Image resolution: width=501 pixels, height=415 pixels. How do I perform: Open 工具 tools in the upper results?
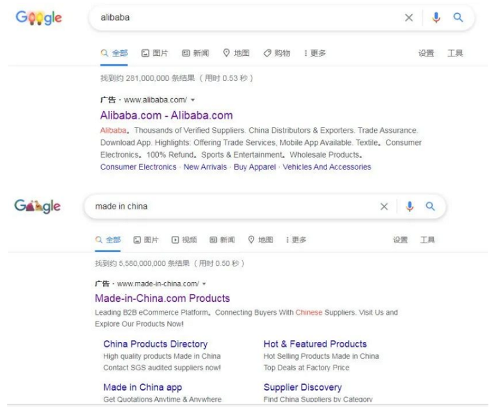click(x=455, y=53)
